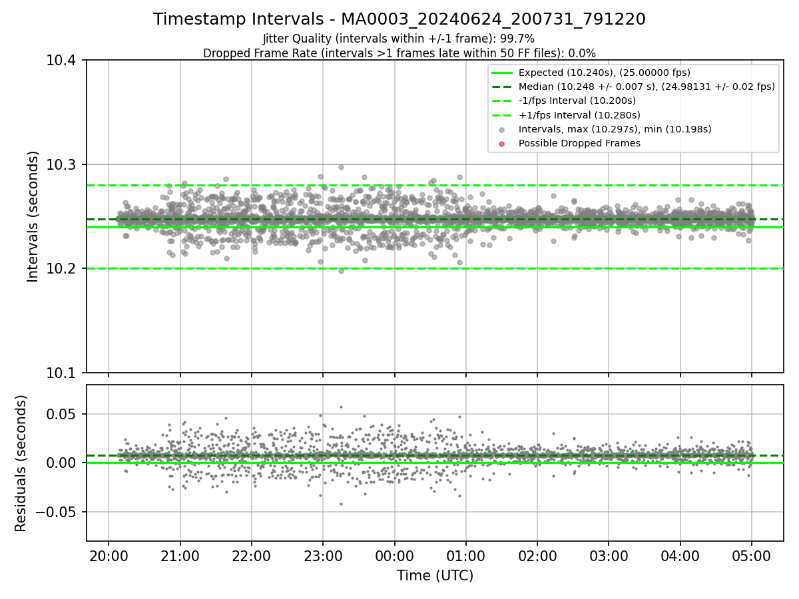Click the 'Residuals (seconds)' y-axis label
Viewport: 799px width, 599px height.
[21, 463]
